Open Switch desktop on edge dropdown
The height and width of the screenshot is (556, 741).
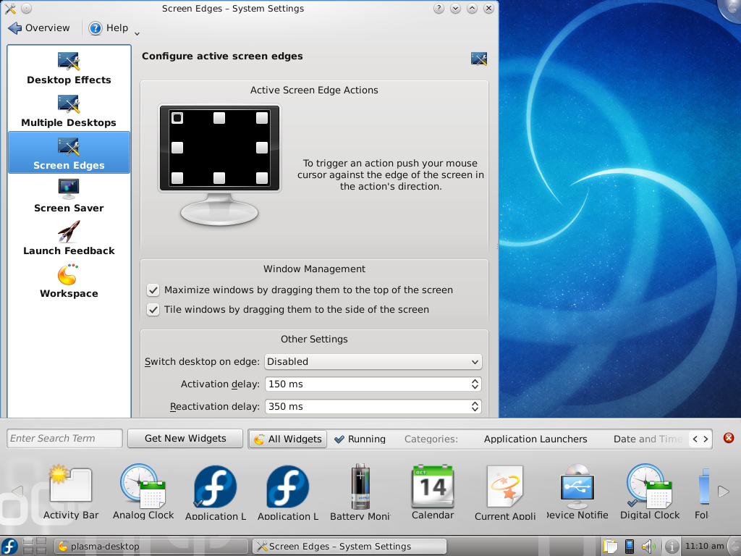pos(373,362)
